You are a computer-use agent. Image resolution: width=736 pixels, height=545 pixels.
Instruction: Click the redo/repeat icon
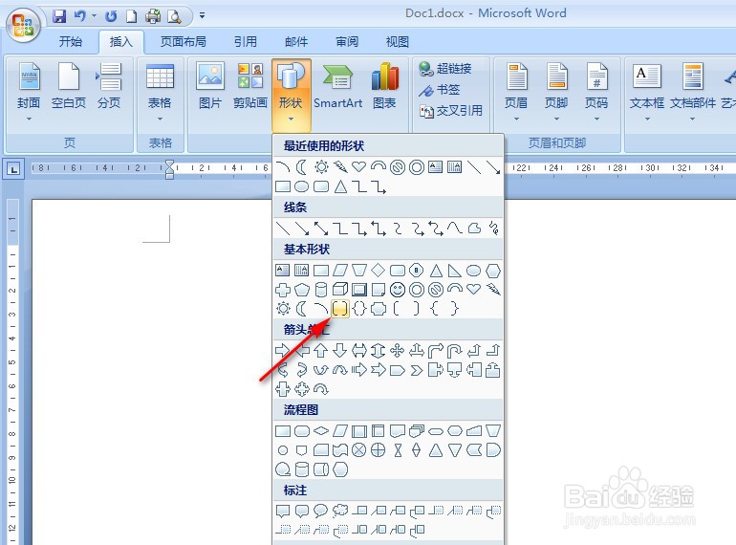pos(111,16)
